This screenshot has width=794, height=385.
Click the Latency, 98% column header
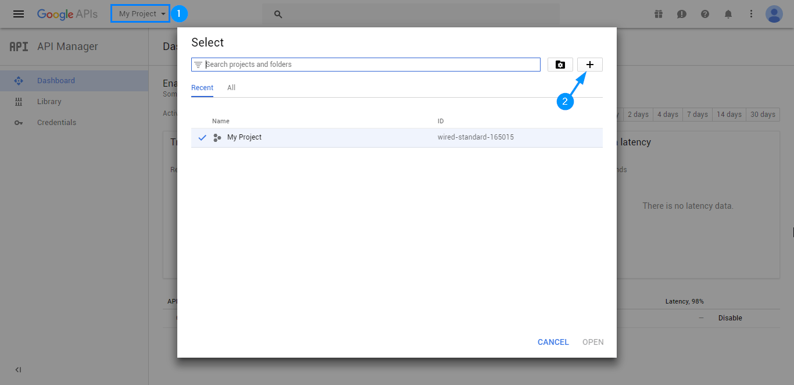click(685, 301)
